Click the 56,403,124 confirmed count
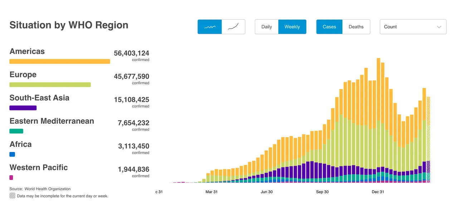458x215 pixels. click(x=132, y=53)
